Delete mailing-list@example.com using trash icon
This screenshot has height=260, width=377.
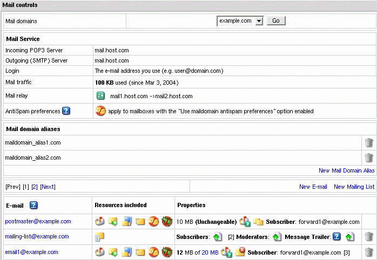pos(369,237)
